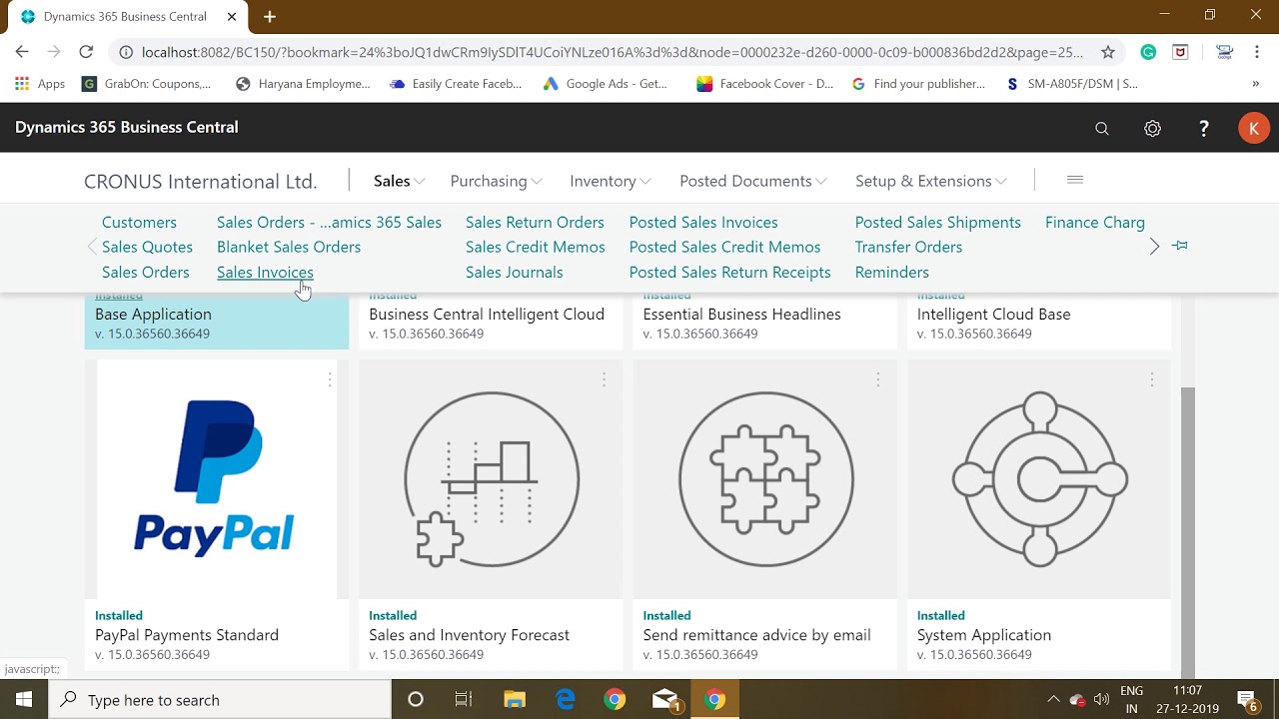Open Sales Quotes link
The height and width of the screenshot is (719, 1279).
point(147,247)
